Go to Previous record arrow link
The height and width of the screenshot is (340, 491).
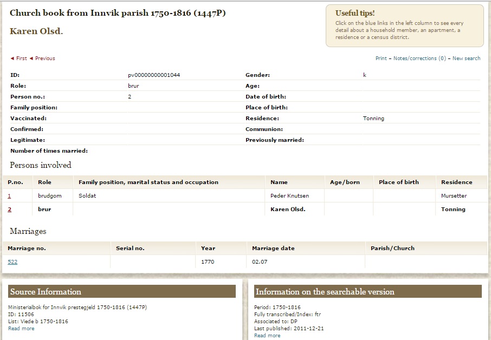coord(42,58)
